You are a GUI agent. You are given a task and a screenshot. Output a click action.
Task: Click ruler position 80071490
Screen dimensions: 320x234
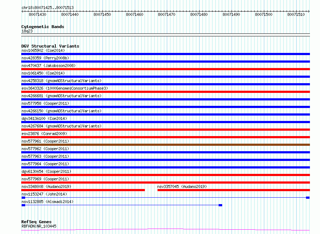point(231,14)
